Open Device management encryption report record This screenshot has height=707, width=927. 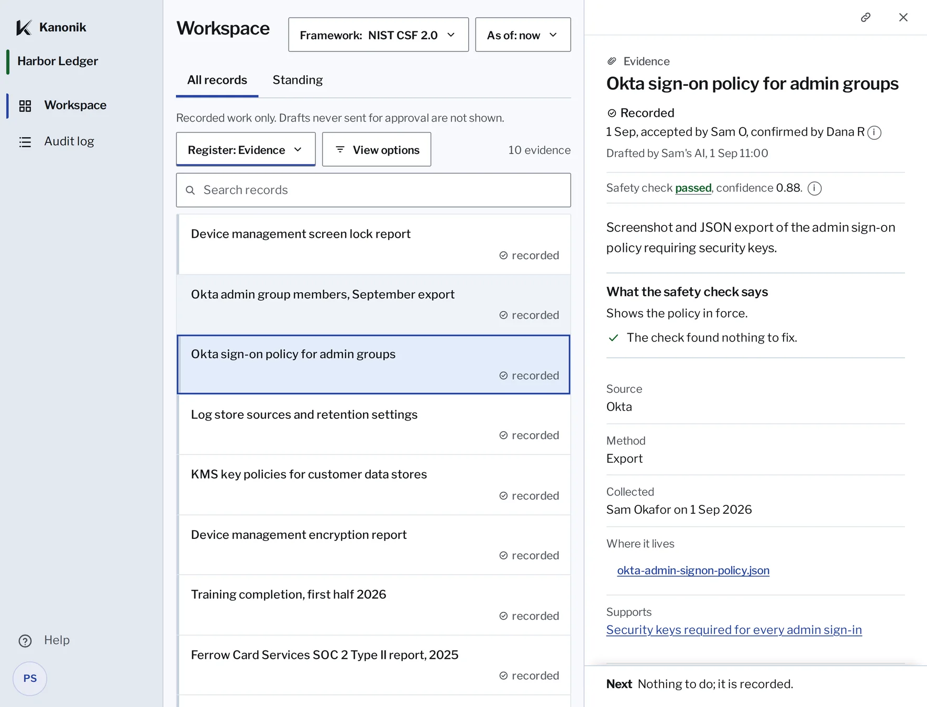click(x=373, y=545)
